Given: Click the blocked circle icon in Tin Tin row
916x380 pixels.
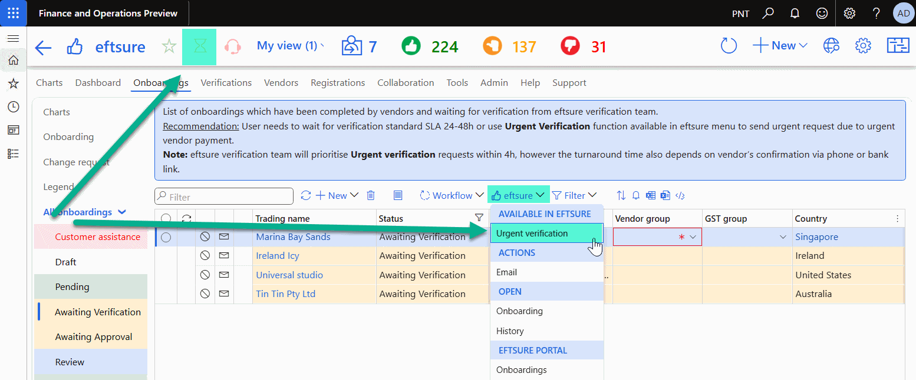Looking at the screenshot, I should click(x=205, y=294).
